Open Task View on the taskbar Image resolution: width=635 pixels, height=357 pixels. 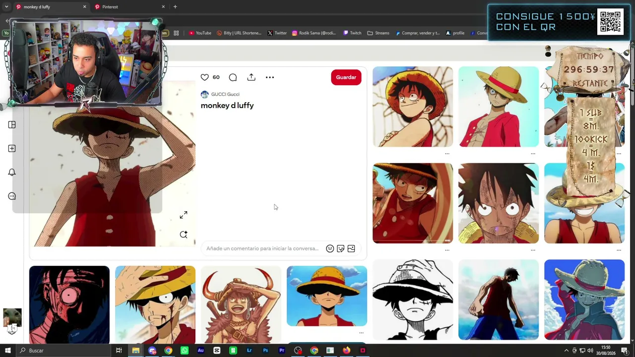click(x=119, y=351)
